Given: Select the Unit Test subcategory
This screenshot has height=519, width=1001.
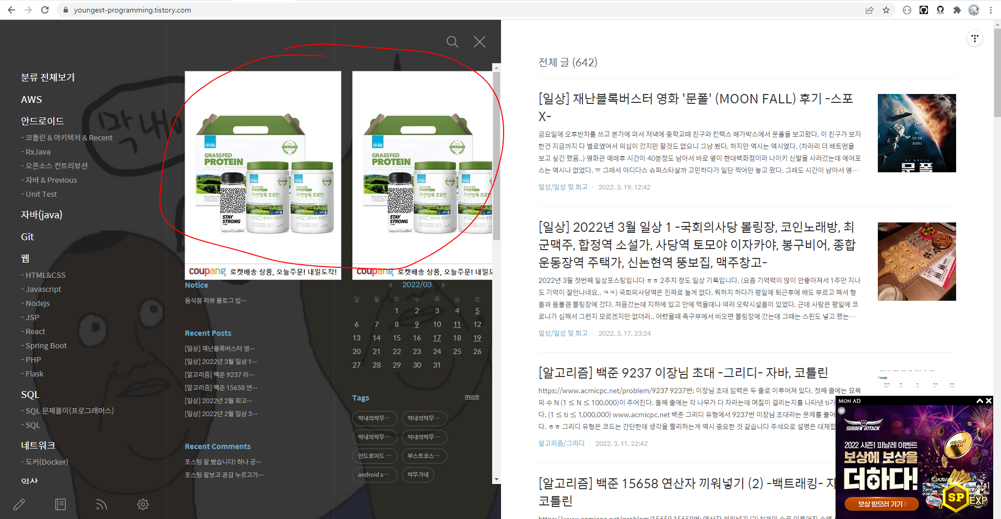Looking at the screenshot, I should click(x=39, y=194).
